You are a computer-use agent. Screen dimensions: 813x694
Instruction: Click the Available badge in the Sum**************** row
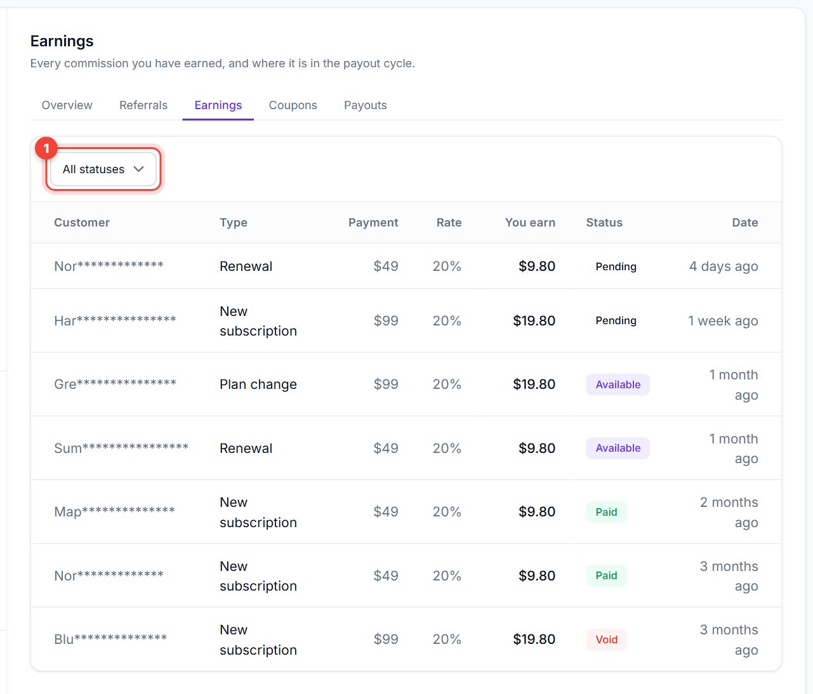pyautogui.click(x=618, y=448)
